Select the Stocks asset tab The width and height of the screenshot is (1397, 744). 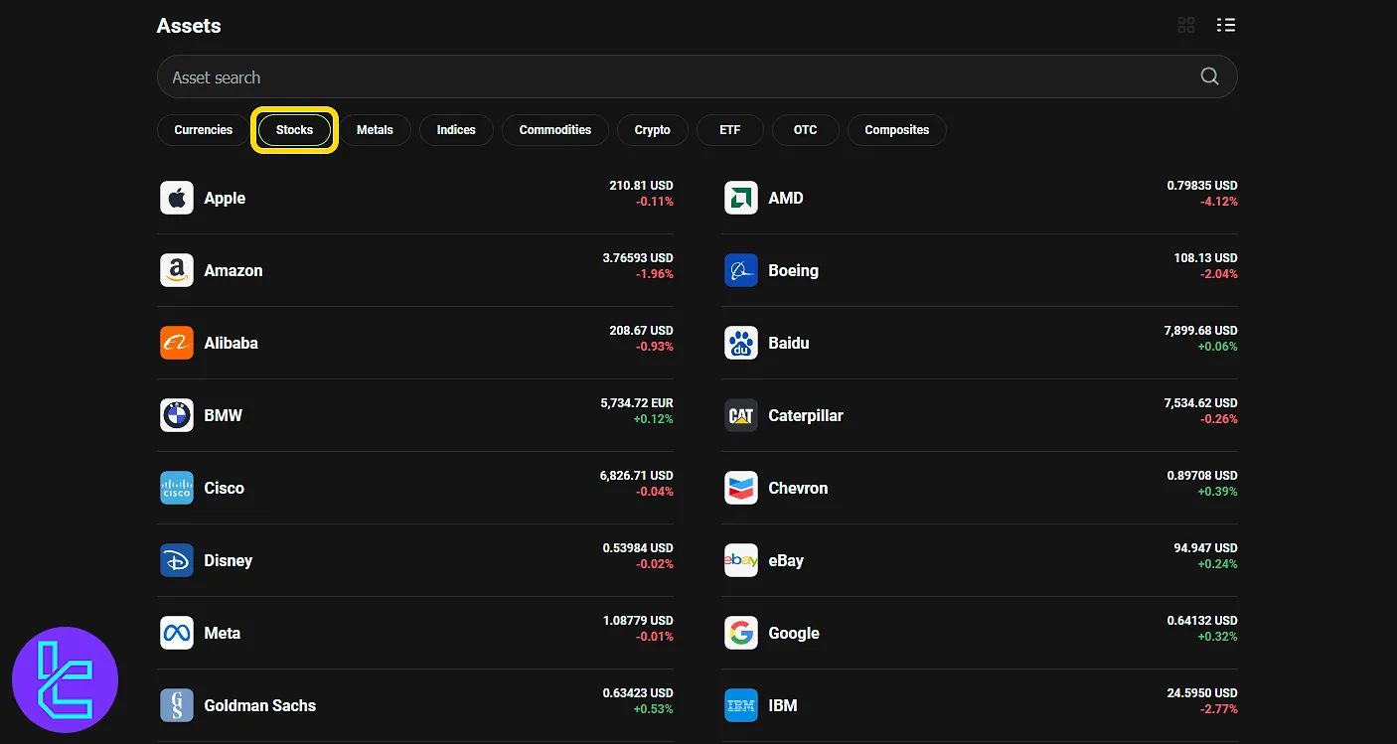pyautogui.click(x=295, y=130)
